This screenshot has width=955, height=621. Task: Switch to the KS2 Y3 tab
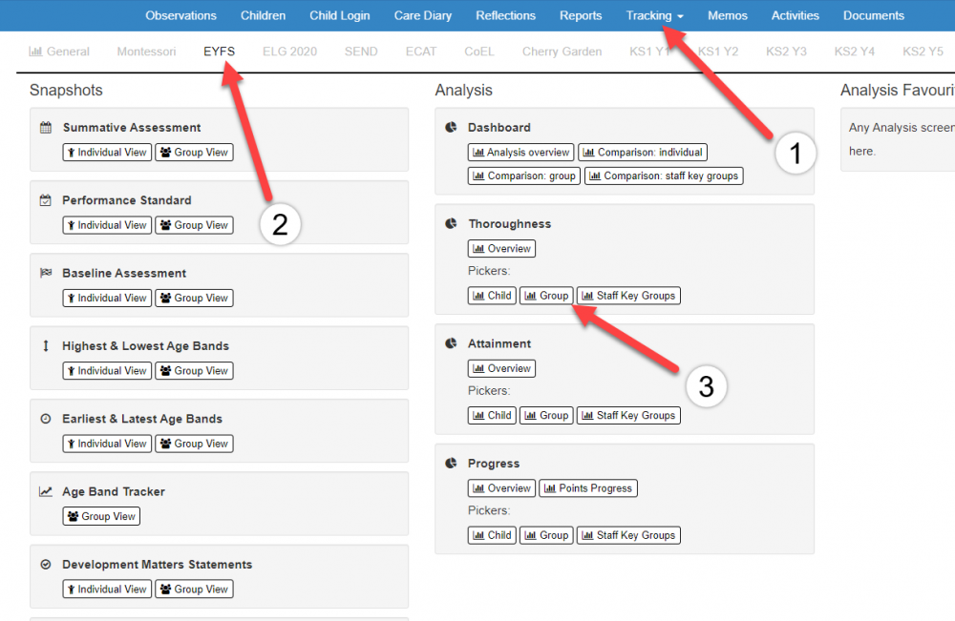point(786,52)
